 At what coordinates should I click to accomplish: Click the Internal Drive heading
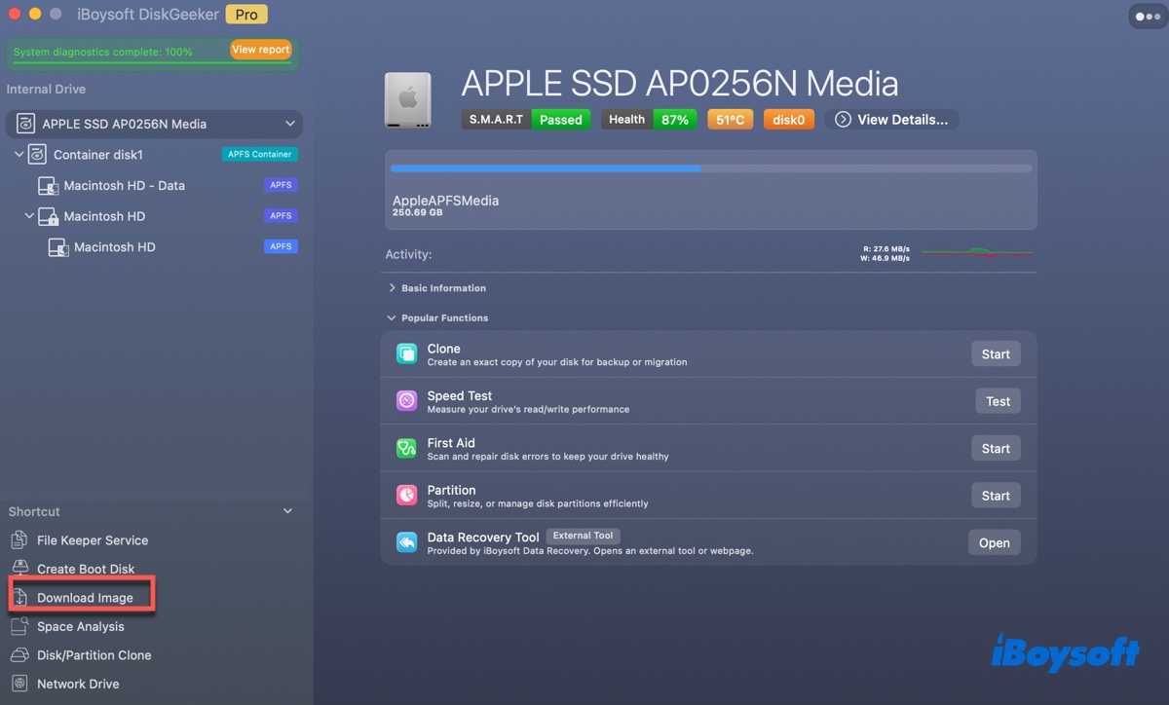[x=46, y=90]
